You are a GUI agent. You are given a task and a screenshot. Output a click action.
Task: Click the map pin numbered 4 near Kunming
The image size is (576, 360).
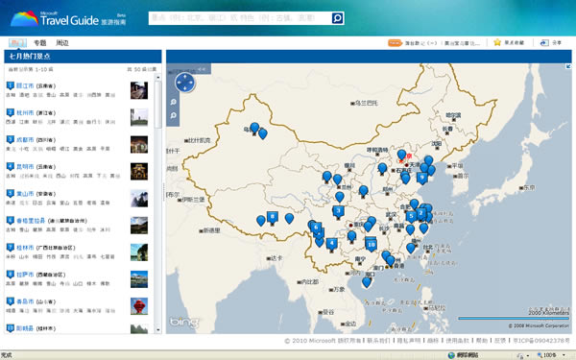[x=332, y=244]
